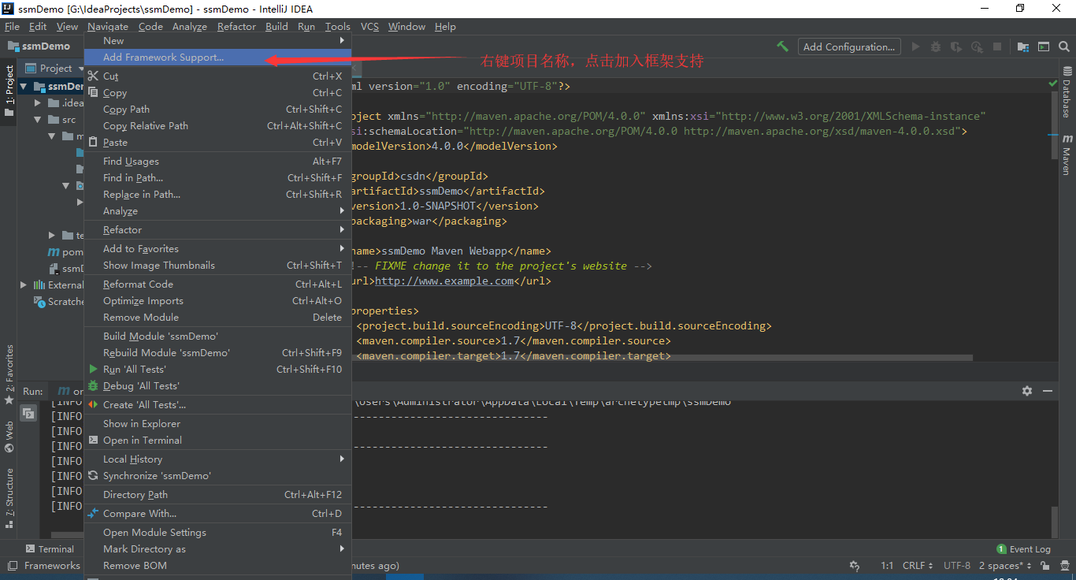Choose Create 'All Tests'... menu entry
1076x580 pixels.
pos(217,404)
